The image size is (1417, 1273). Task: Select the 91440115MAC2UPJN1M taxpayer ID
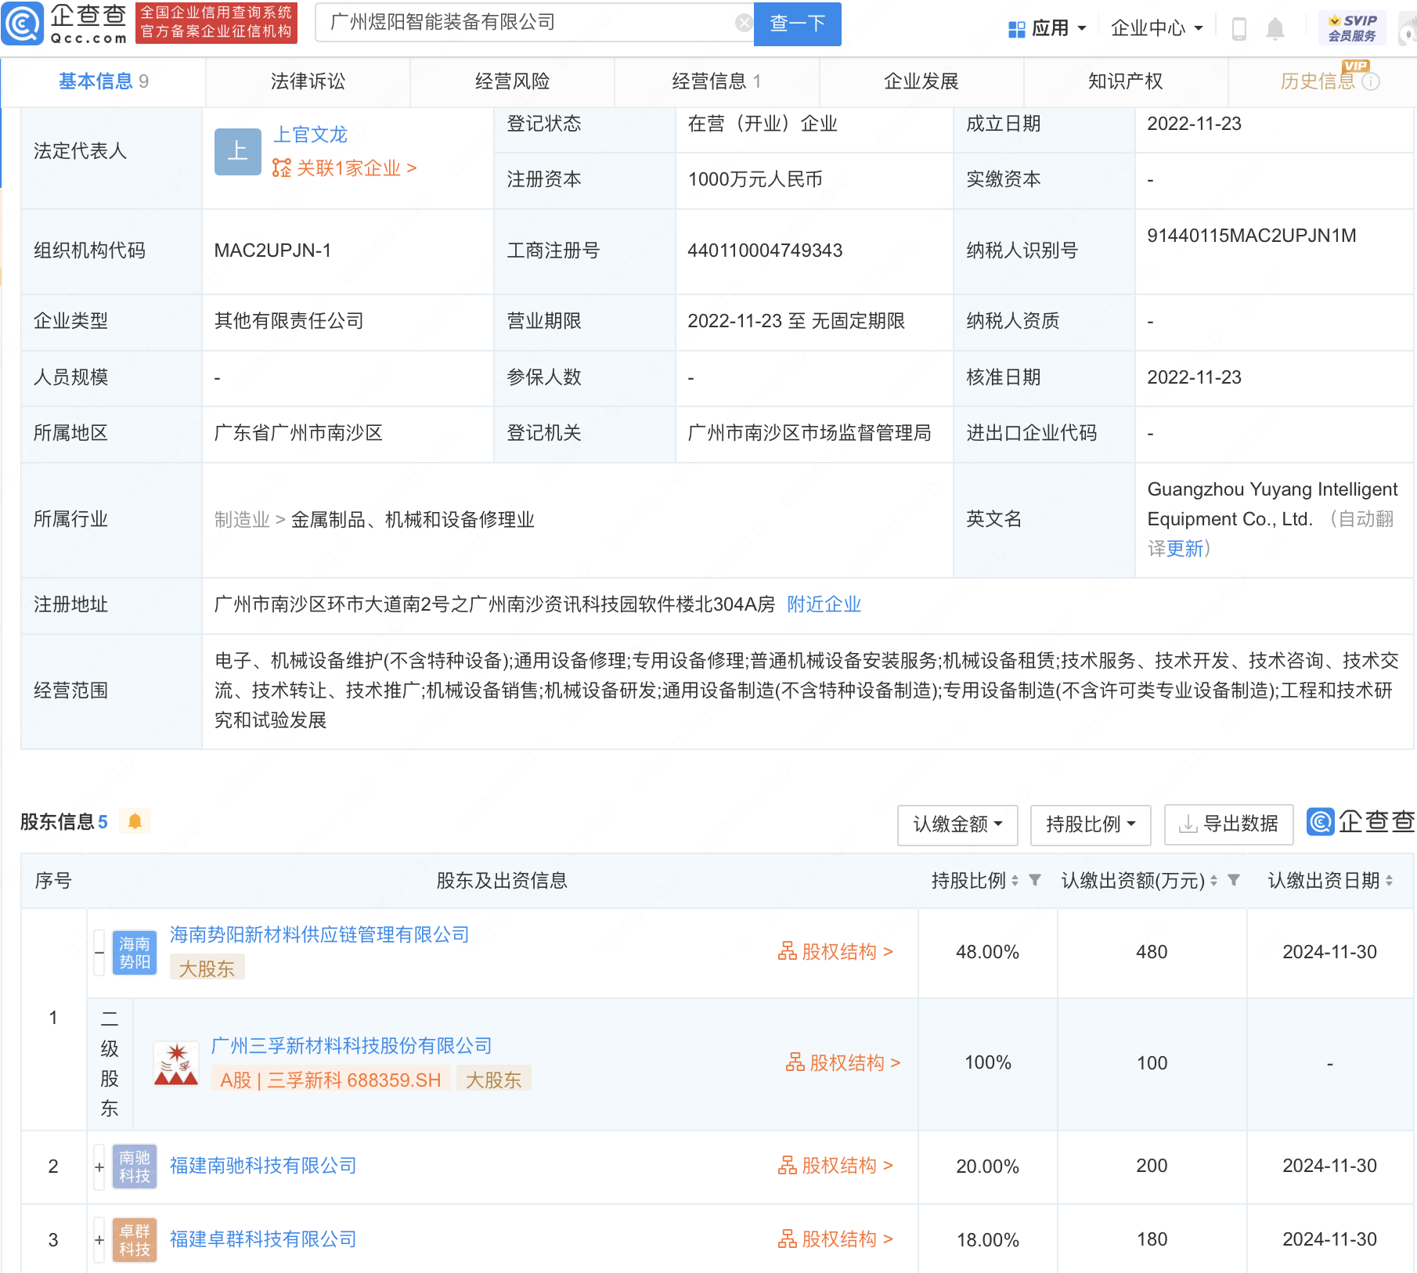[x=1251, y=236]
